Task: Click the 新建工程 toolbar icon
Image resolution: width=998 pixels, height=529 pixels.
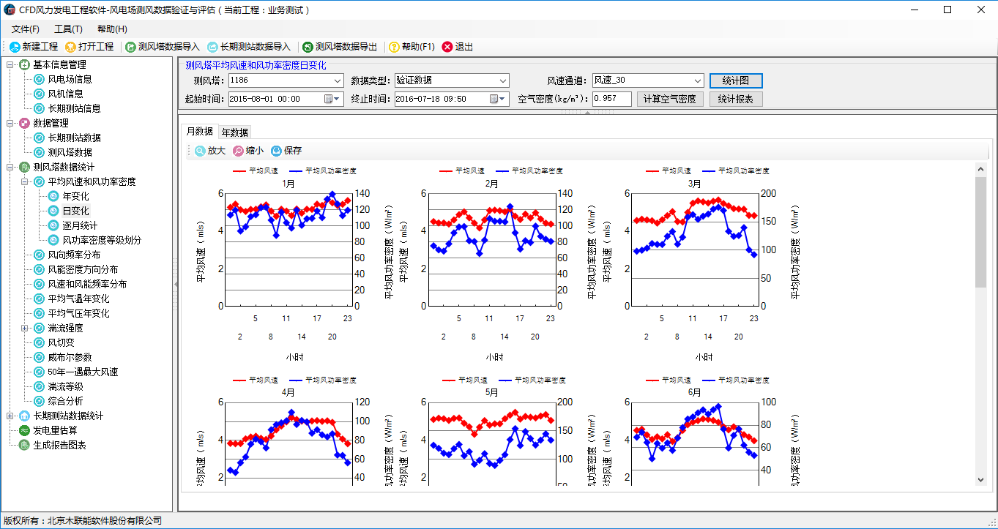Action: click(x=14, y=47)
